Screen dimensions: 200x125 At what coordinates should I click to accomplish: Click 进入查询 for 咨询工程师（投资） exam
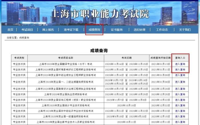(180, 100)
